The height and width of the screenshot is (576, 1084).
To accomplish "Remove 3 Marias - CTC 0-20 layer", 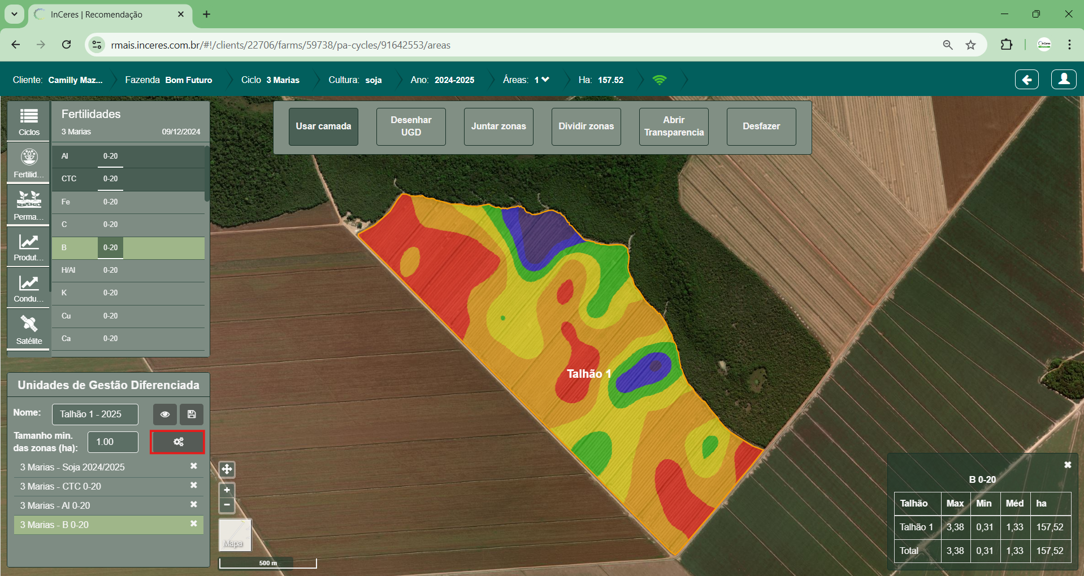I will [x=193, y=485].
